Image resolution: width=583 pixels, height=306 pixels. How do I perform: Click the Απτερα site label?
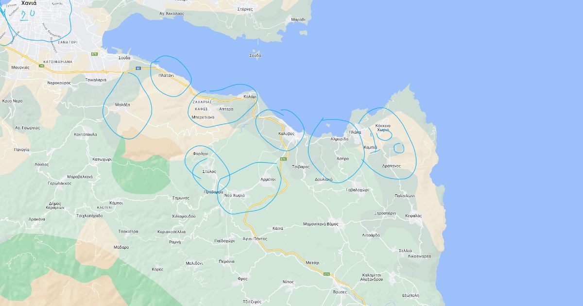pyautogui.click(x=226, y=109)
